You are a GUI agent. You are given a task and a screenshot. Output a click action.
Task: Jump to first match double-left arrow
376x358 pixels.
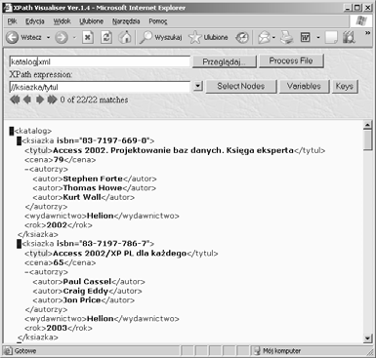15,99
